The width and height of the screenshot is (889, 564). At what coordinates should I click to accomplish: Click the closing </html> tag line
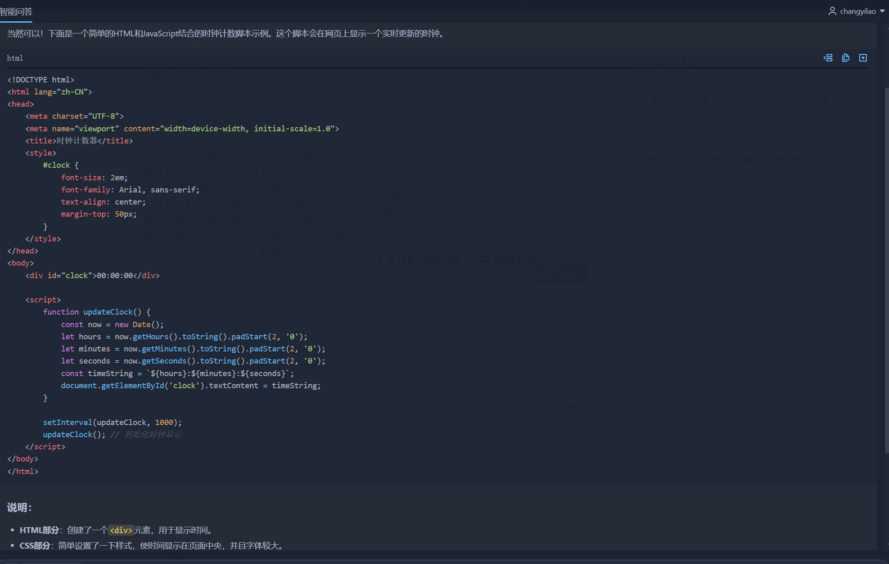(23, 471)
